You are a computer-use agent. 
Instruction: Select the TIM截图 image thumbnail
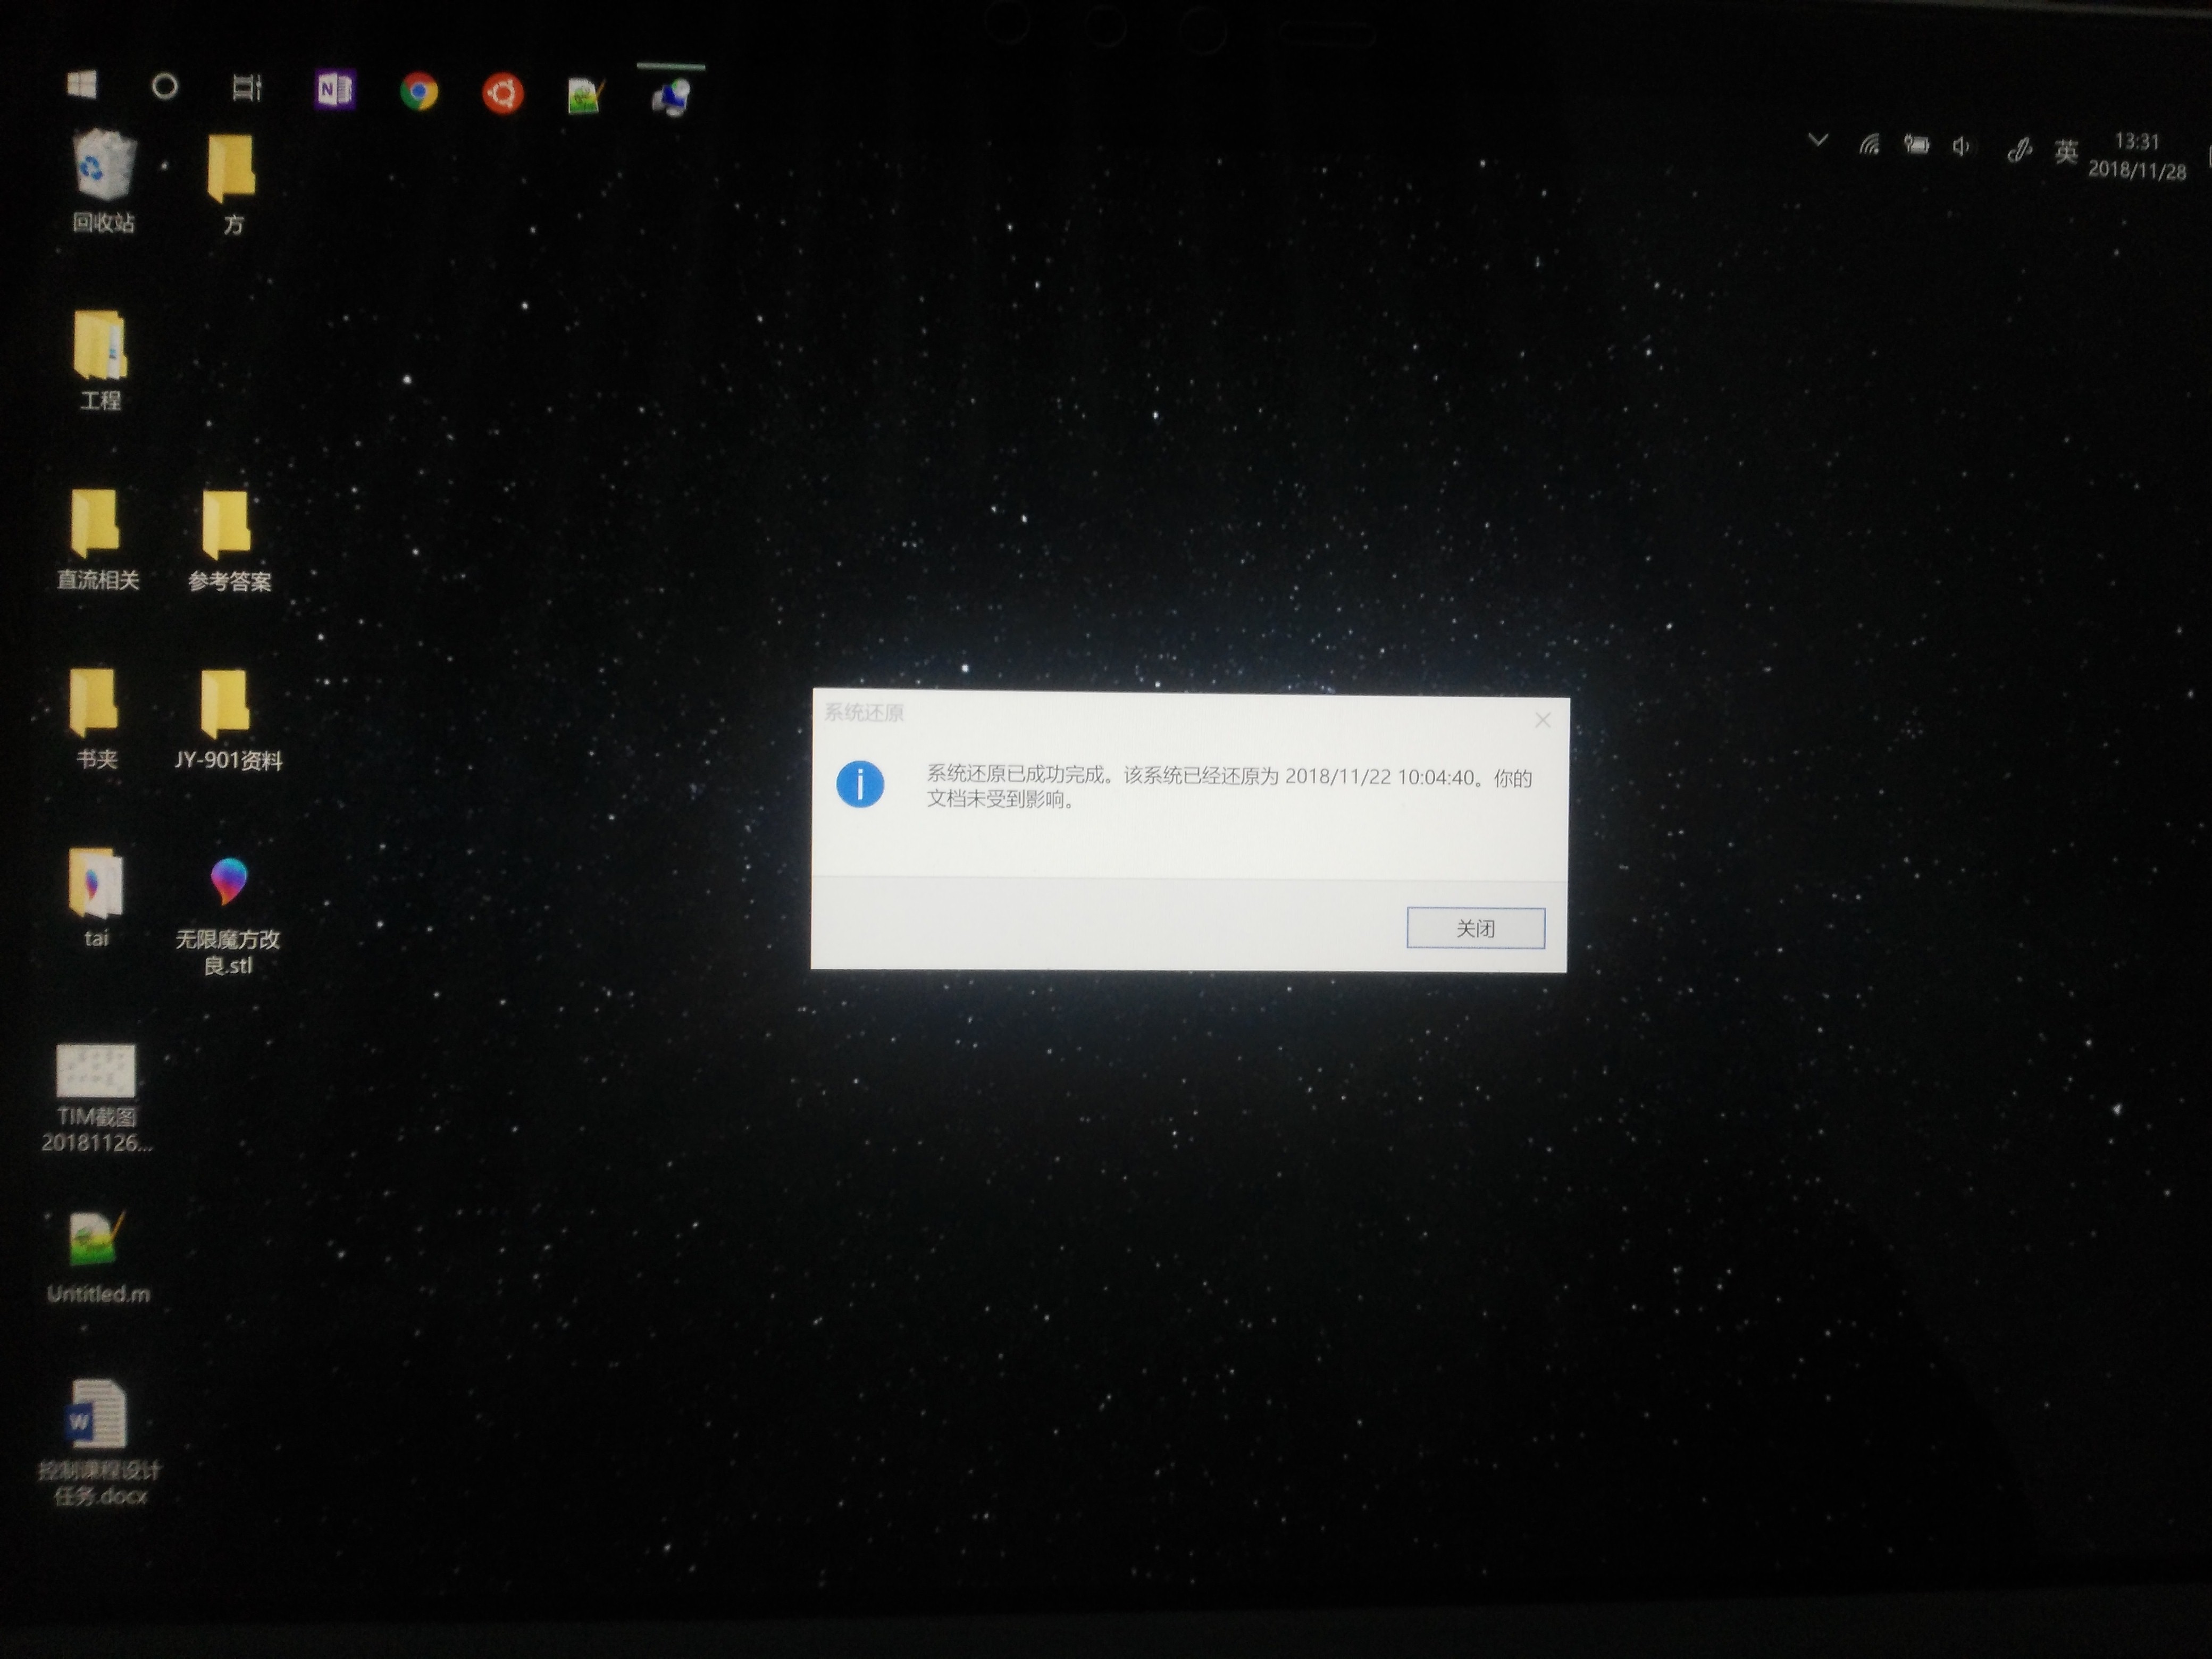[x=96, y=1070]
